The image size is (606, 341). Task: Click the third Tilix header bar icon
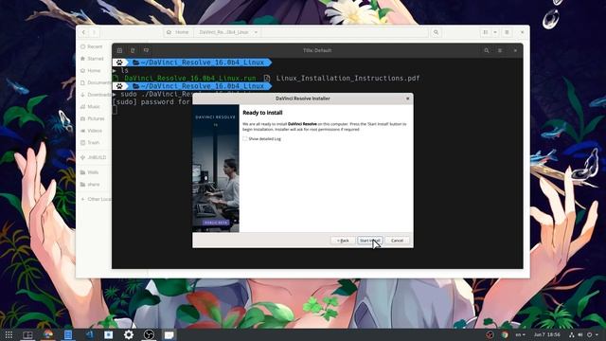(x=146, y=50)
